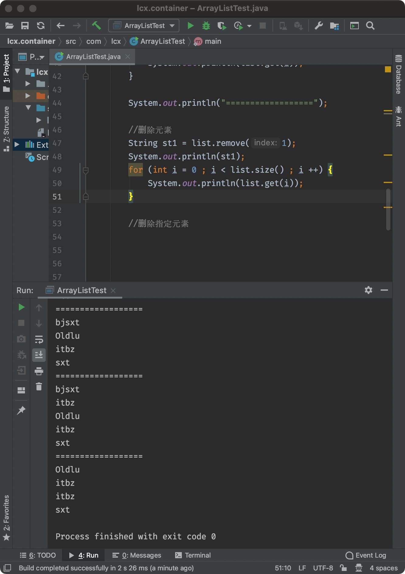Start debugging with the bug icon
The image size is (405, 574).
(x=206, y=26)
